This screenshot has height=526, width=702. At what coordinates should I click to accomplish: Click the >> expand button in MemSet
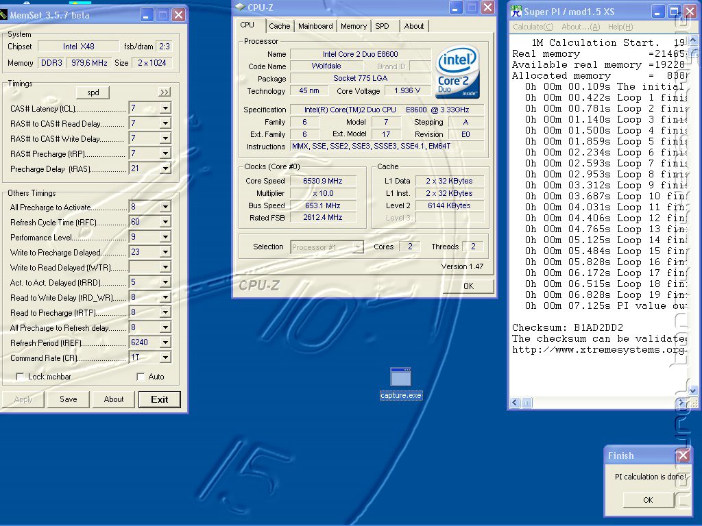165,92
